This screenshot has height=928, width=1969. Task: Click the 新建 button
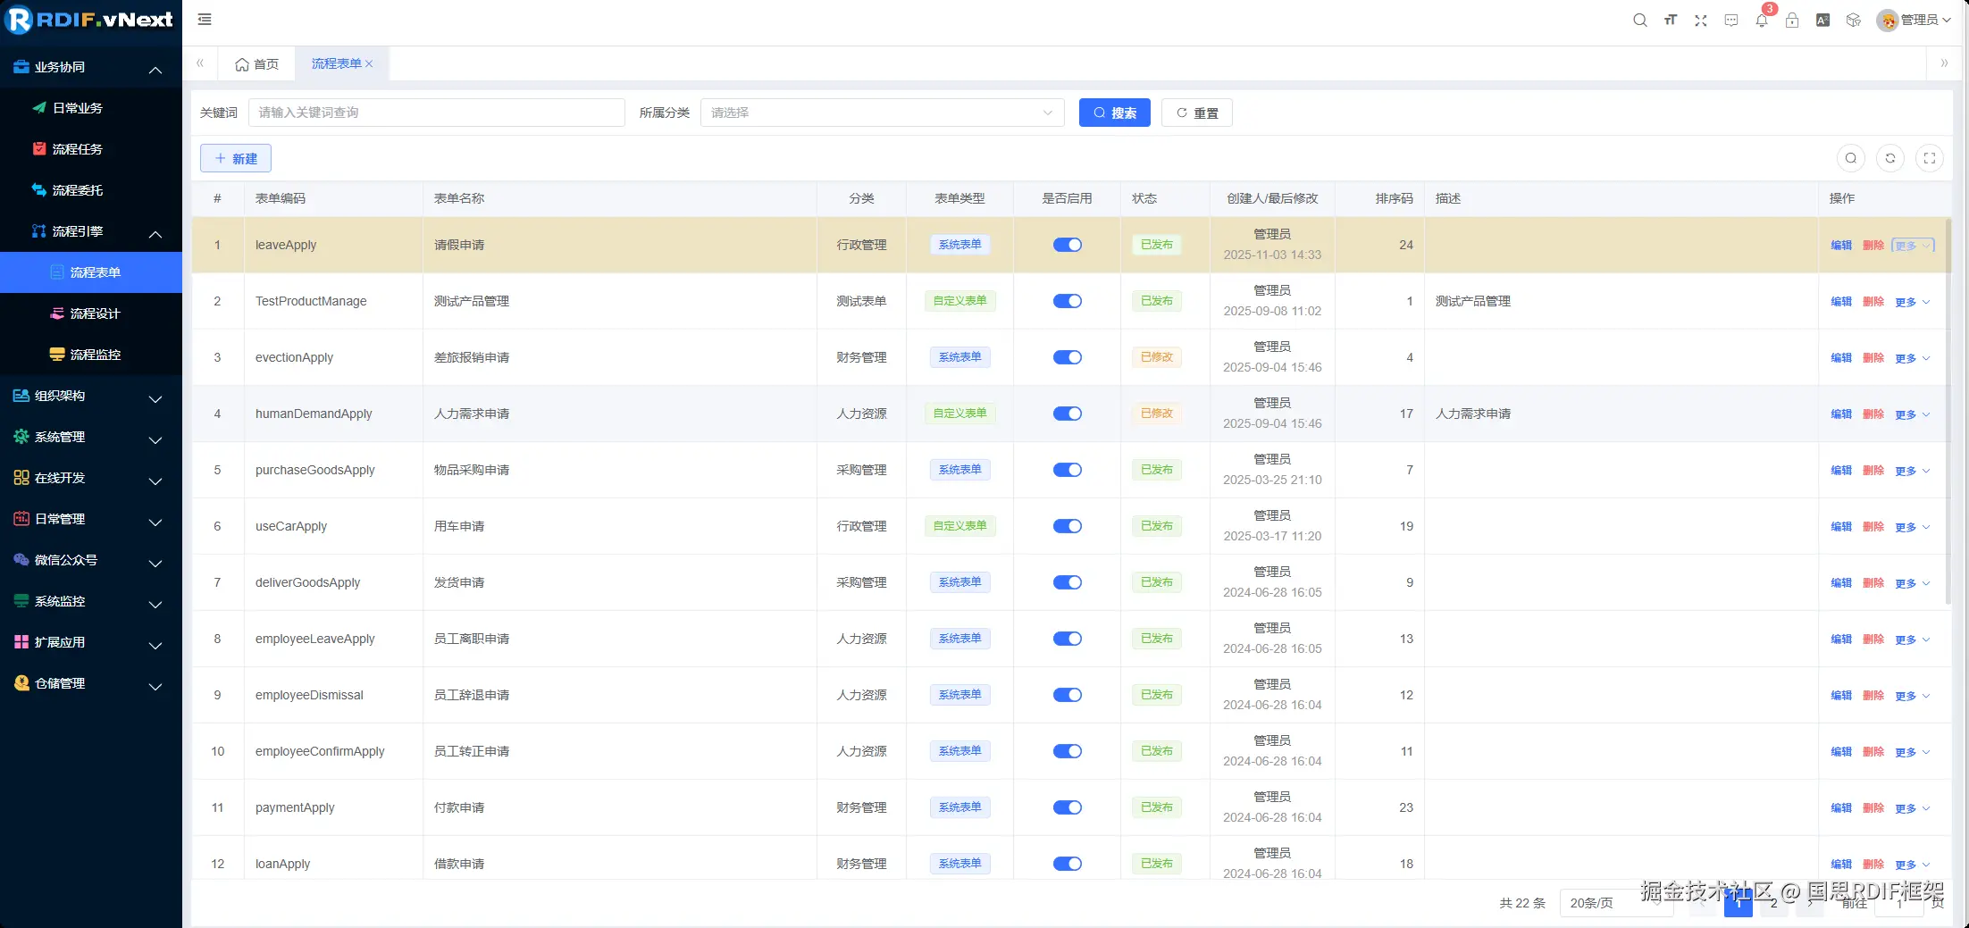pos(236,158)
